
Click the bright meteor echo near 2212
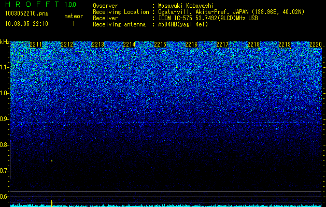(52, 160)
